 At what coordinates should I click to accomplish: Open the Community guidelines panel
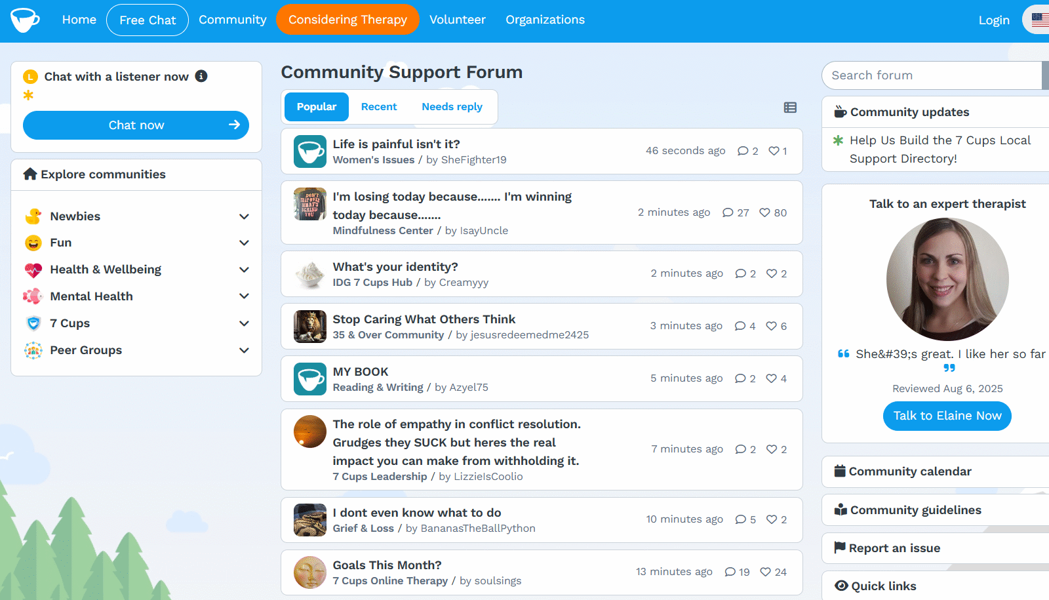click(x=935, y=510)
